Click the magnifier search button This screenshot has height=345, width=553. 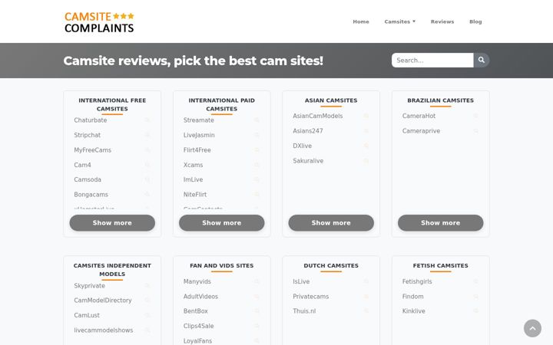pyautogui.click(x=481, y=61)
